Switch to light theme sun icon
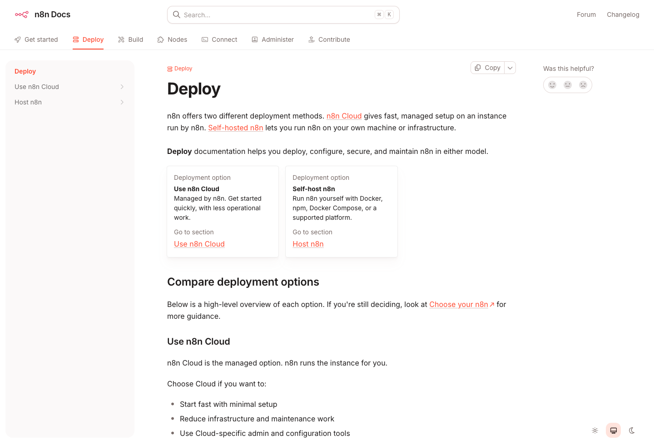 coord(595,430)
